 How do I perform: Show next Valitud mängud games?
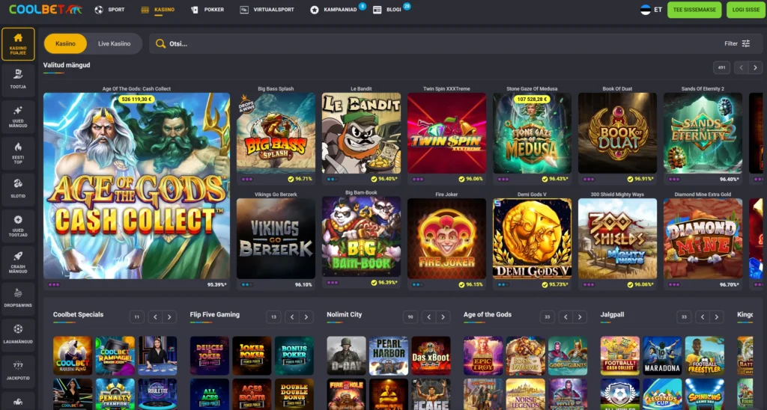coord(755,67)
